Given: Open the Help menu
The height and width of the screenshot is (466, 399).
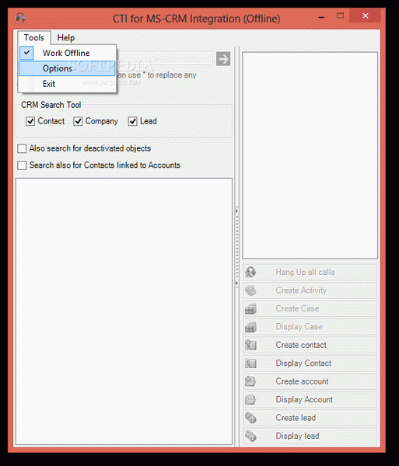Looking at the screenshot, I should [x=66, y=38].
